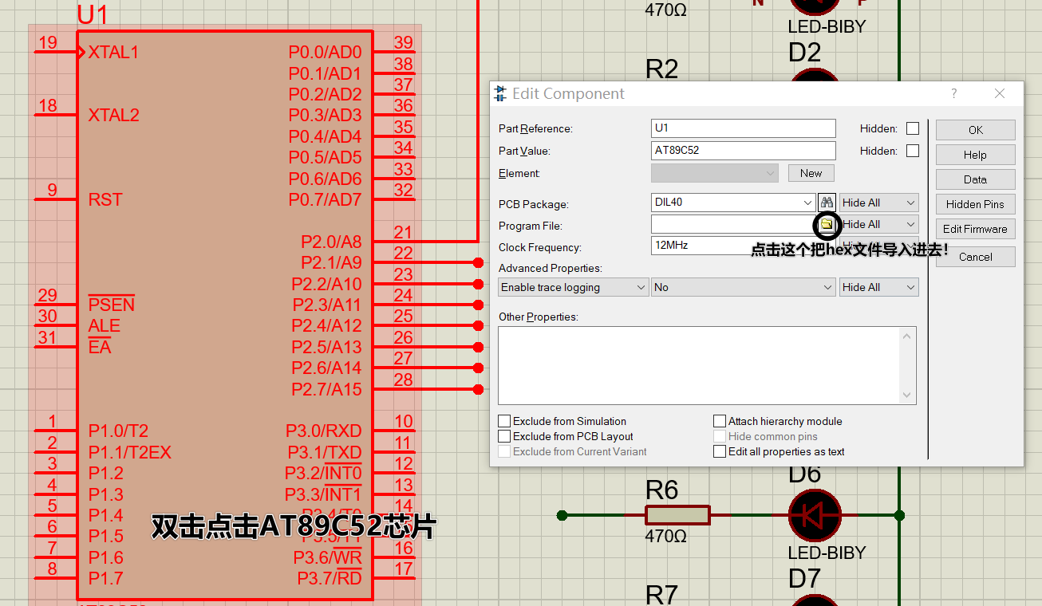
Task: Click Other Properties scrollbar up arrow
Action: (x=907, y=336)
